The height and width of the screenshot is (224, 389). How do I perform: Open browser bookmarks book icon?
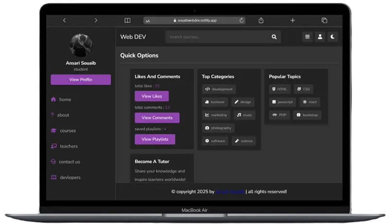pyautogui.click(x=127, y=20)
